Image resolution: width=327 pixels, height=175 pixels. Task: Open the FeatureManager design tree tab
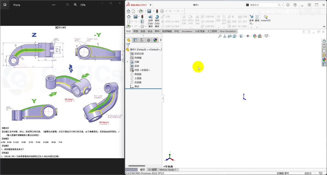(x=129, y=40)
